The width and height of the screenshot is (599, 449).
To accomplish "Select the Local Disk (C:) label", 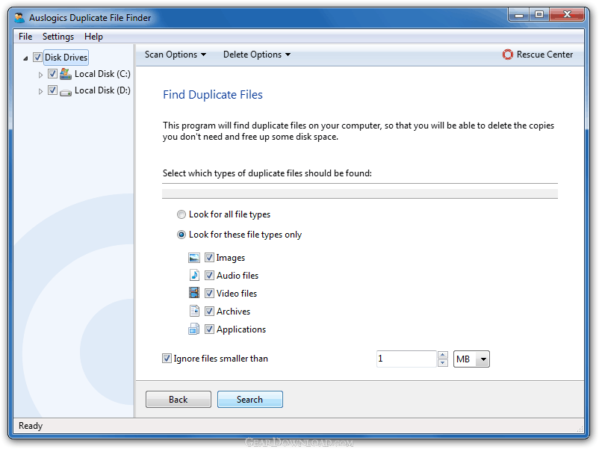I will coord(102,74).
